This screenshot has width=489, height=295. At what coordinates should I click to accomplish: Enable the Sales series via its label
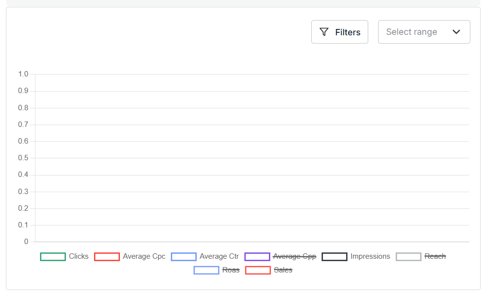[283, 270]
